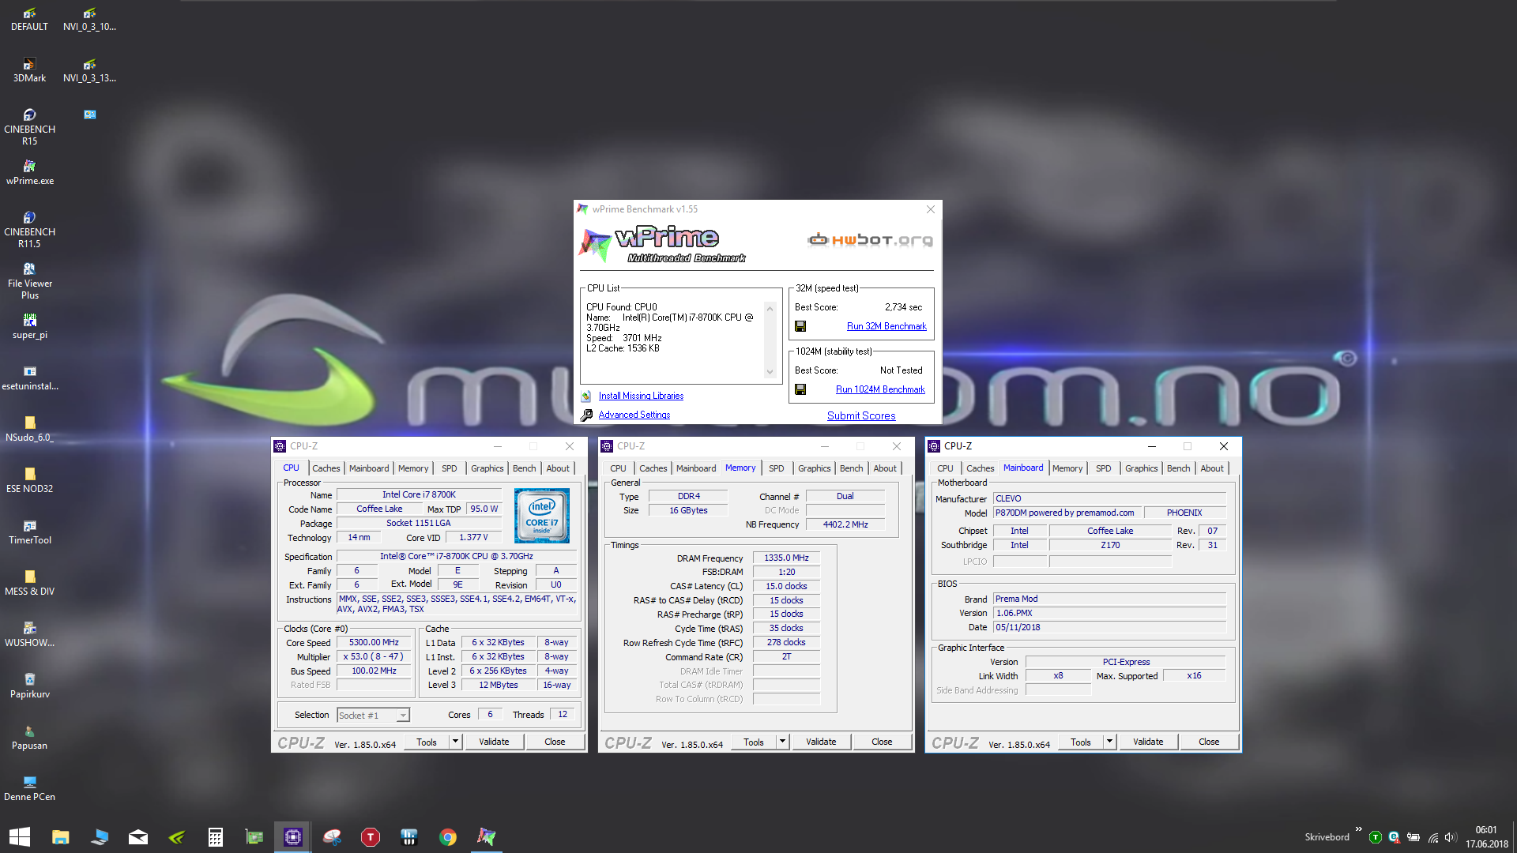The width and height of the screenshot is (1517, 853).
Task: Open Graphics tab in middle CPU-Z window
Action: tap(814, 468)
